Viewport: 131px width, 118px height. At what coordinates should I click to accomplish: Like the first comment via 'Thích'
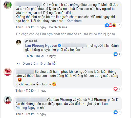19,27
